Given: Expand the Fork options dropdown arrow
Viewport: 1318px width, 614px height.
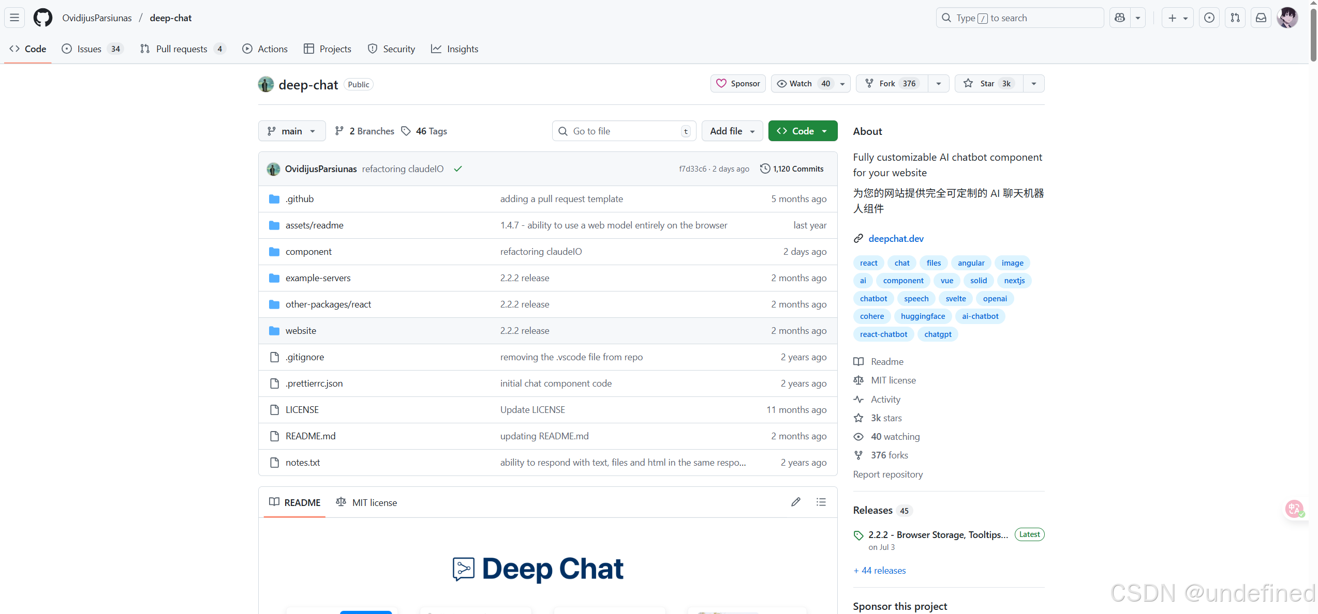Looking at the screenshot, I should (x=939, y=84).
